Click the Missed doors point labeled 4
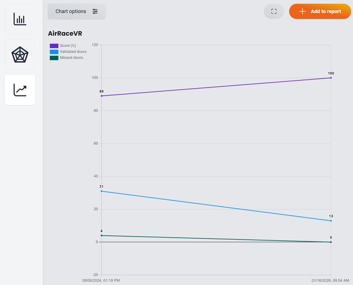This screenshot has width=353, height=285. [101, 235]
